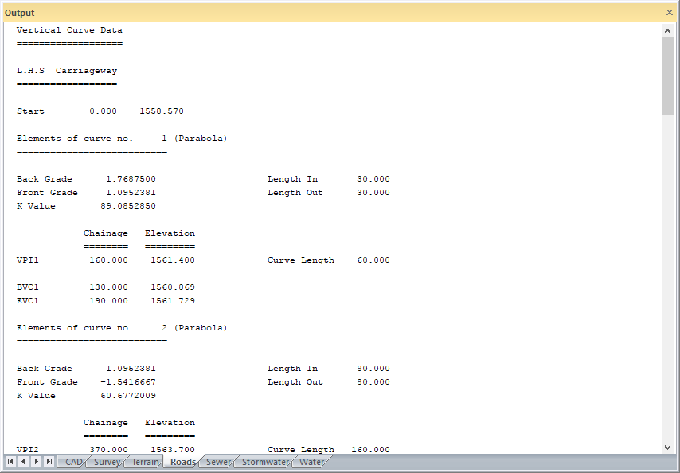Switch to the Sewer tab

pyautogui.click(x=218, y=462)
